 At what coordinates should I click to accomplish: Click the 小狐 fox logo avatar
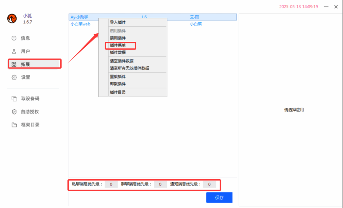pyautogui.click(x=12, y=19)
